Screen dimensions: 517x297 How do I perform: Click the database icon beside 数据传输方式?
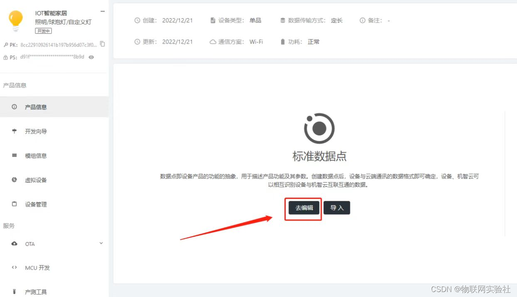tap(283, 20)
